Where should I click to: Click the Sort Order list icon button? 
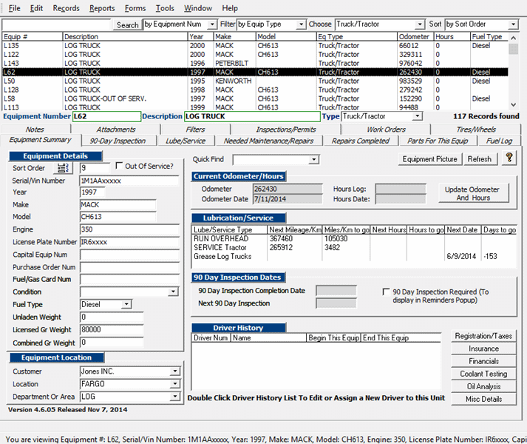click(x=63, y=168)
